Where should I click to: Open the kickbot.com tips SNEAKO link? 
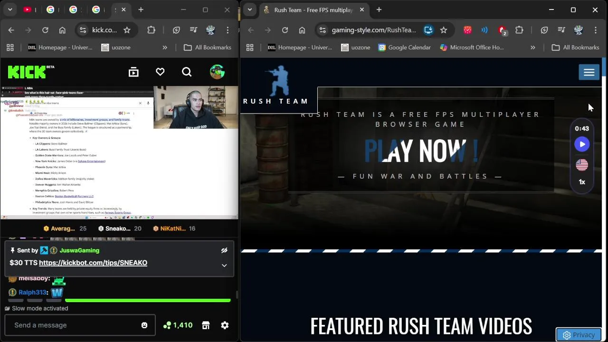click(x=93, y=263)
